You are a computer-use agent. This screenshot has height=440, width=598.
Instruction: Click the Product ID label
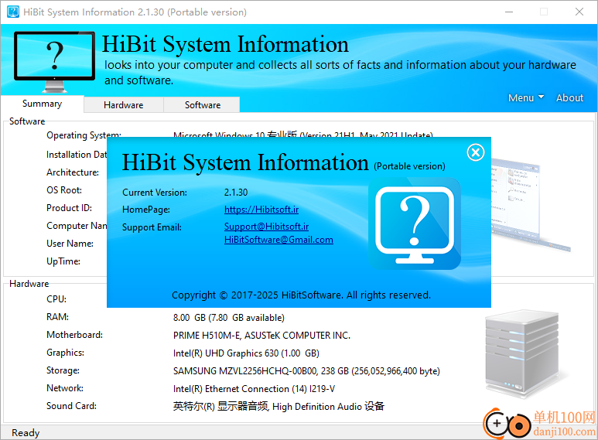tap(69, 208)
